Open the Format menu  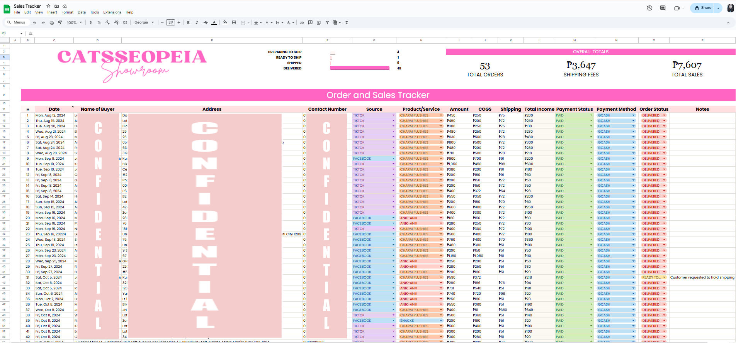click(67, 12)
